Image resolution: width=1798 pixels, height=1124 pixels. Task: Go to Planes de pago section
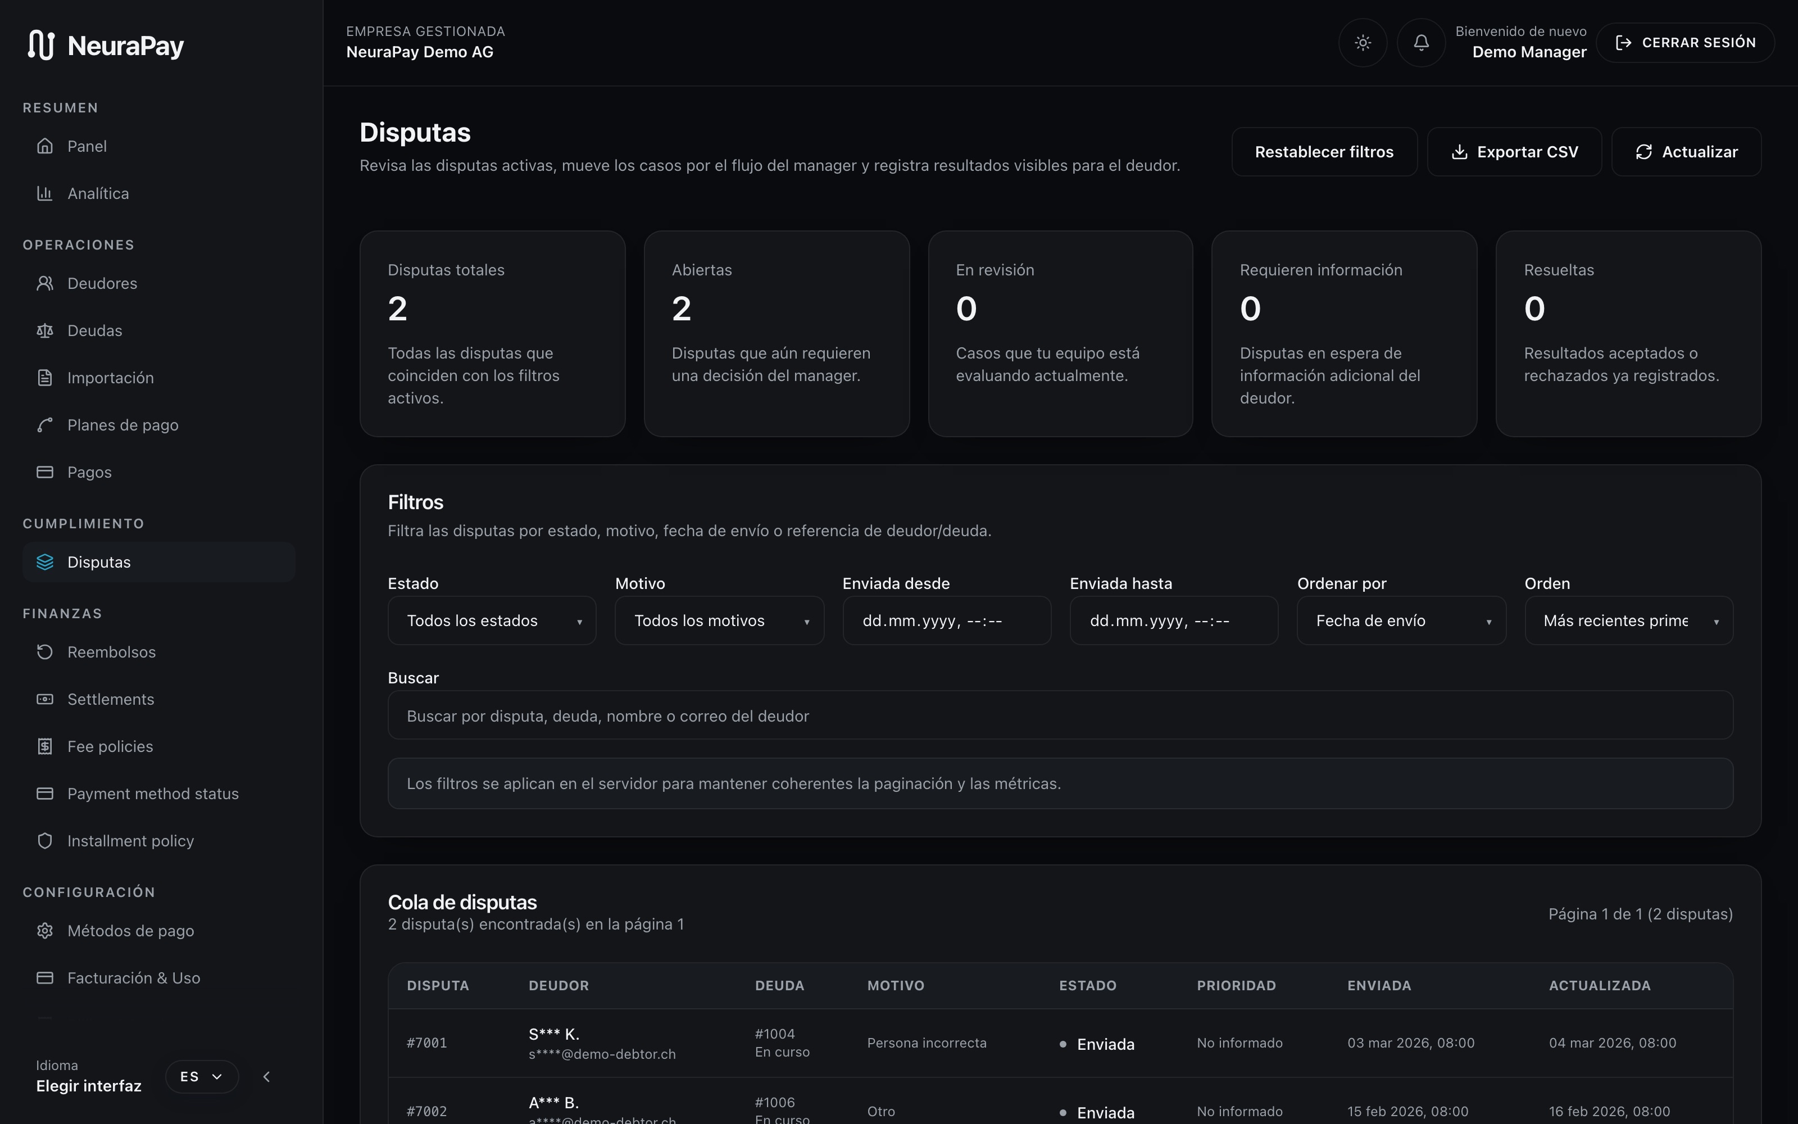point(158,425)
